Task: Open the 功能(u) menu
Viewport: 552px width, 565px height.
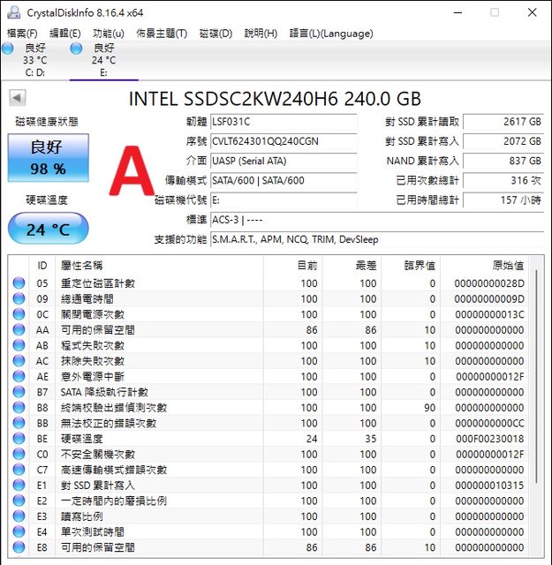Action: (x=109, y=34)
